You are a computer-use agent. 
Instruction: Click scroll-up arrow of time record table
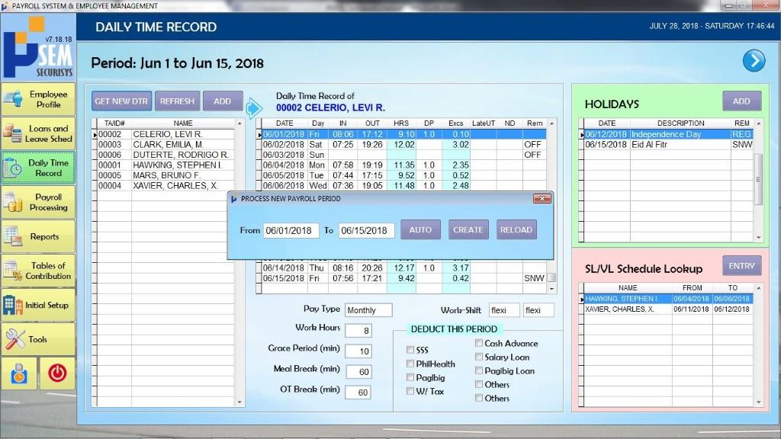pyautogui.click(x=551, y=123)
